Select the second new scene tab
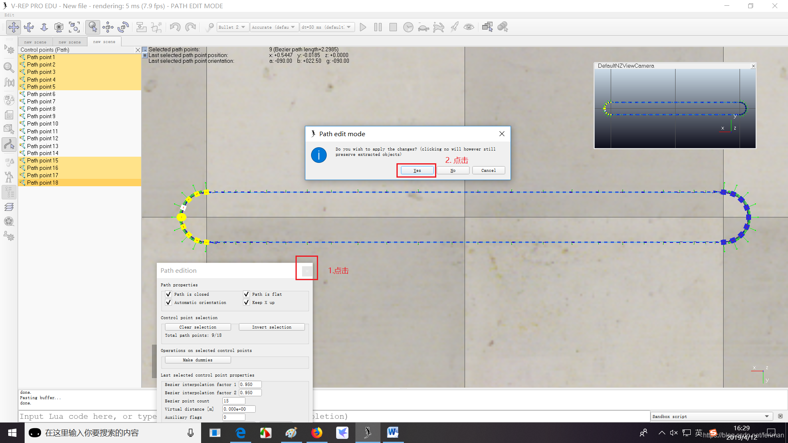The height and width of the screenshot is (443, 788). point(69,42)
